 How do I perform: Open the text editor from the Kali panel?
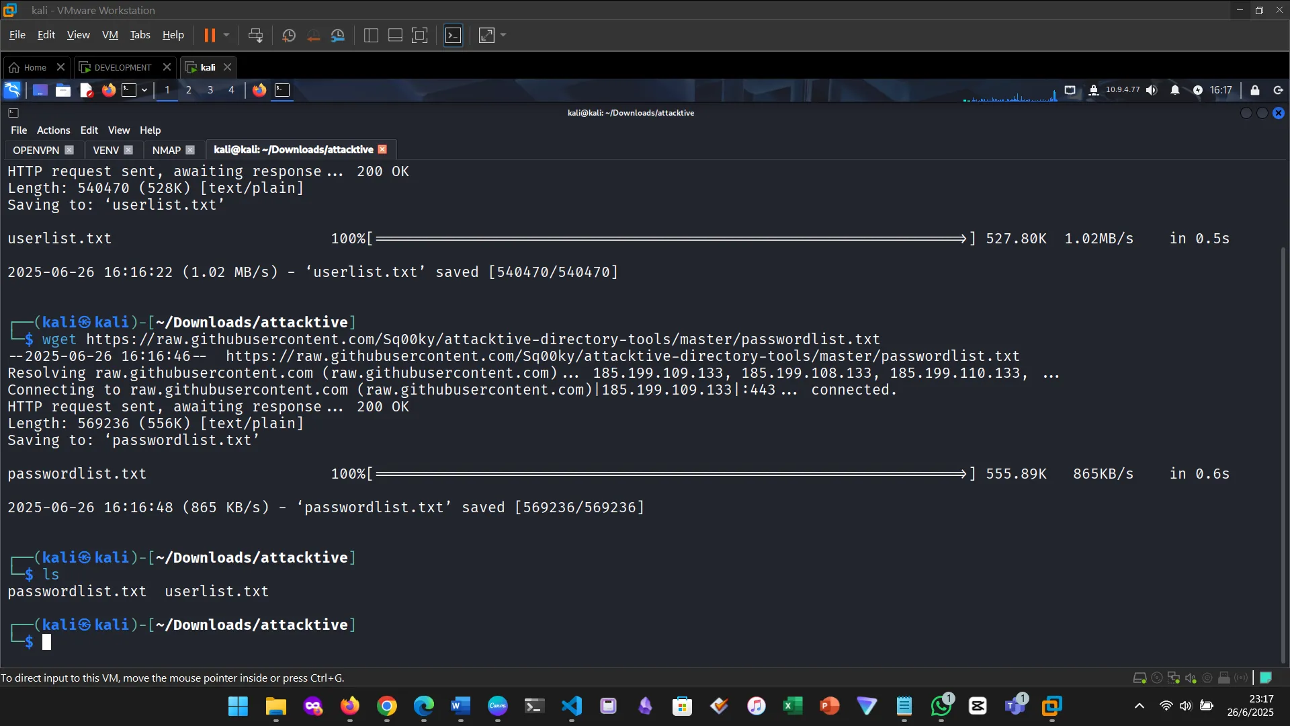tap(86, 89)
